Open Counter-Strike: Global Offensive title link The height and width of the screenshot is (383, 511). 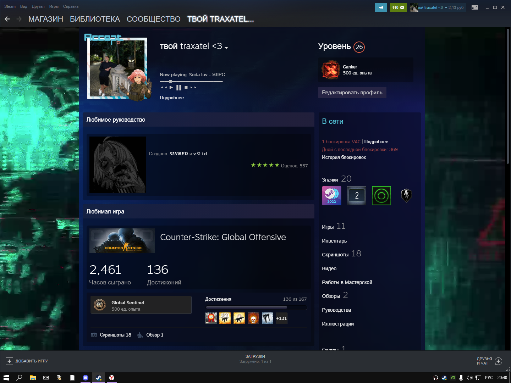tap(223, 237)
